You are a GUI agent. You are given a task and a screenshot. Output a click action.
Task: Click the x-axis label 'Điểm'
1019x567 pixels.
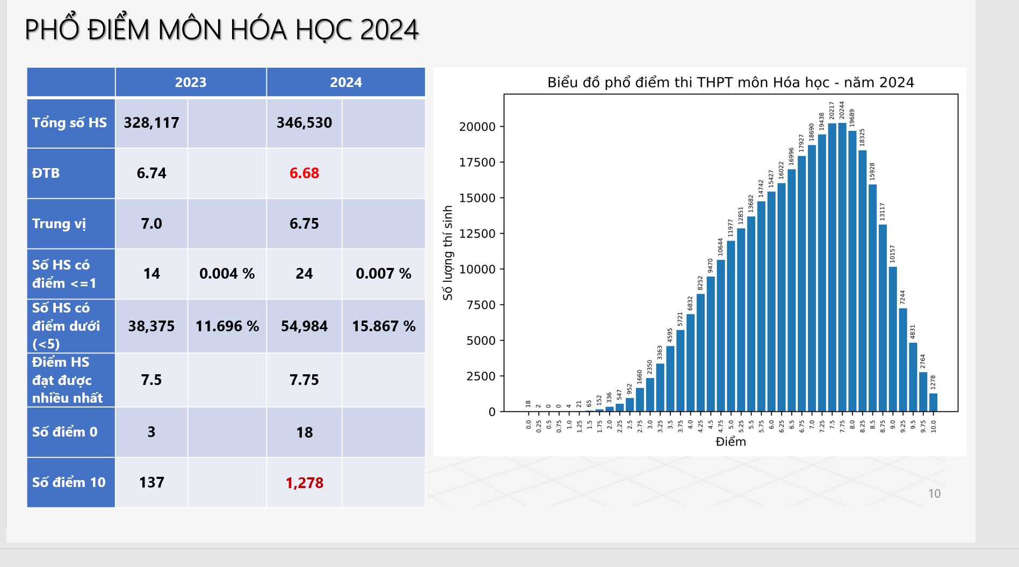click(731, 441)
